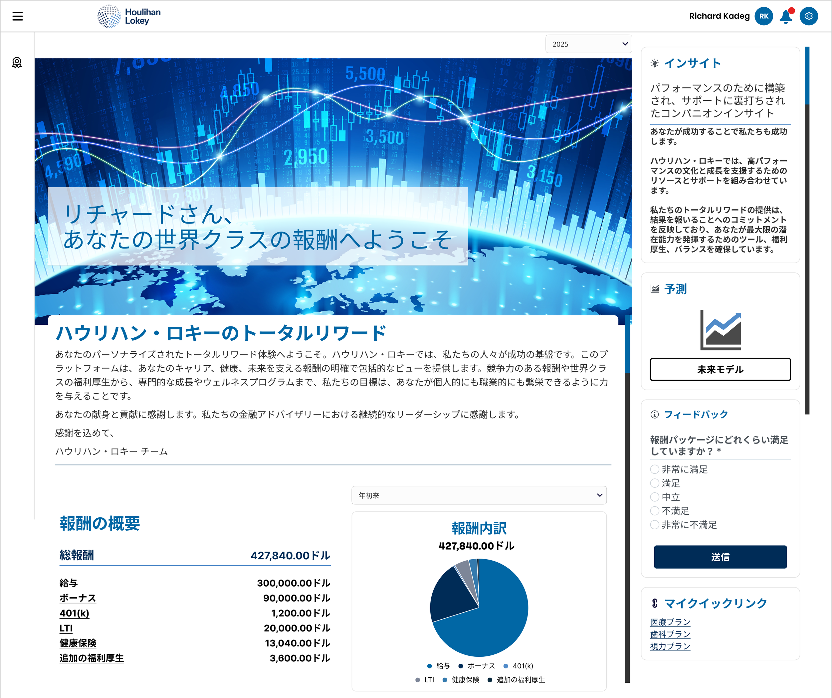Open the 401(k) details link
This screenshot has height=698, width=832.
point(74,613)
